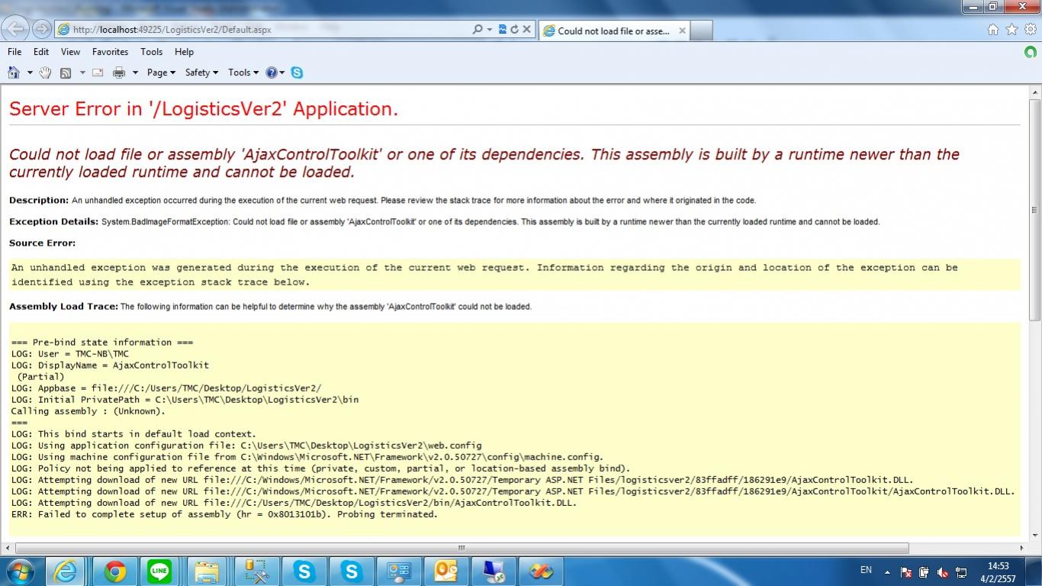Open the Control Panel icon in the taskbar
The height and width of the screenshot is (586, 1042).
(399, 571)
